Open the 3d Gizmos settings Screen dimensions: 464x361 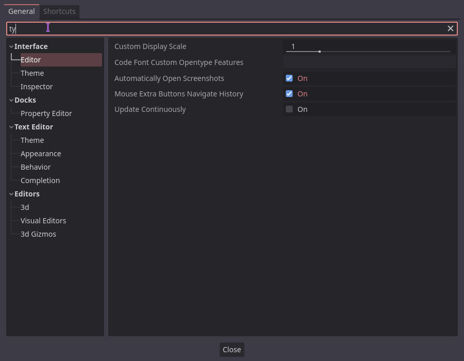click(38, 234)
